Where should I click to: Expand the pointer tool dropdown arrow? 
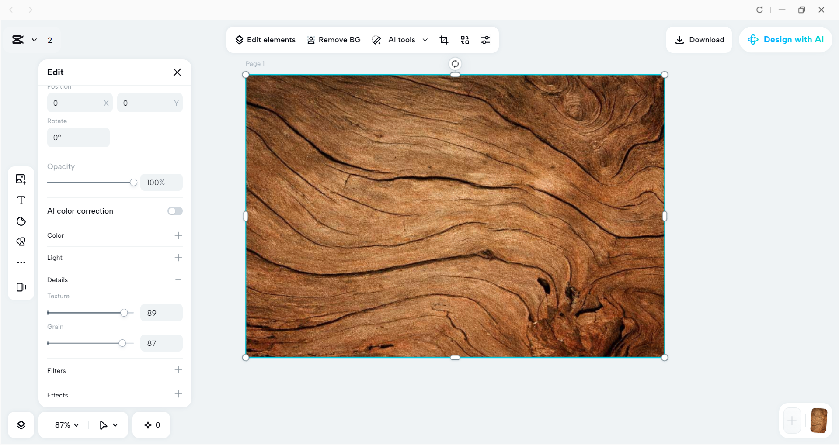click(x=115, y=425)
